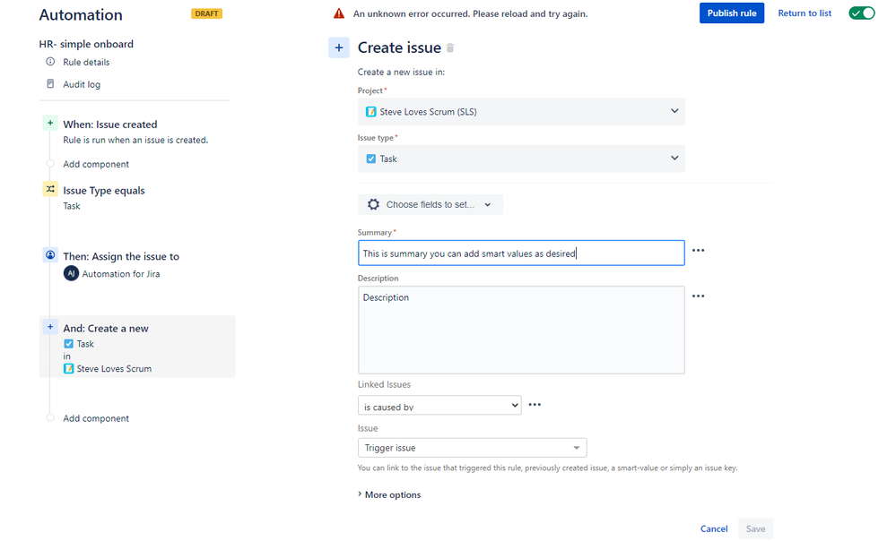Screen dimensions: 896x541
Task: Expand the More options section
Action: [x=389, y=494]
